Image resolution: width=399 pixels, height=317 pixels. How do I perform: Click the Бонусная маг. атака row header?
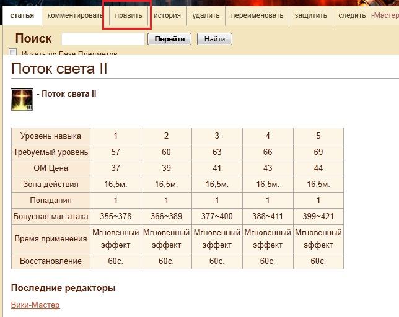click(51, 217)
